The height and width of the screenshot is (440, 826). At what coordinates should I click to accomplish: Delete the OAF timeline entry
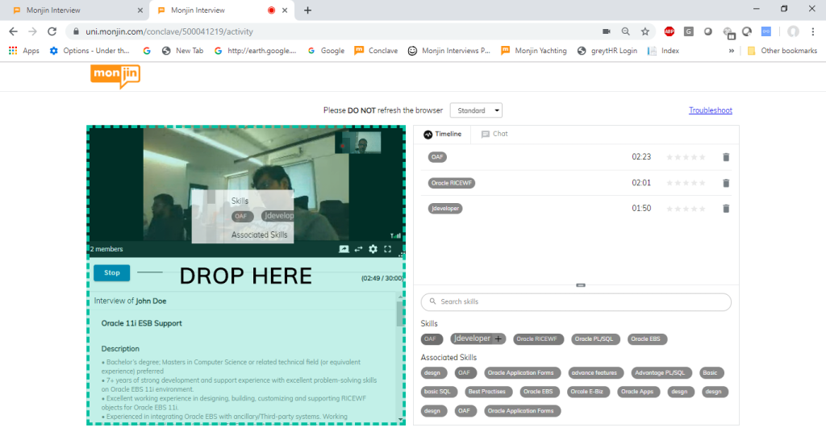coord(725,157)
